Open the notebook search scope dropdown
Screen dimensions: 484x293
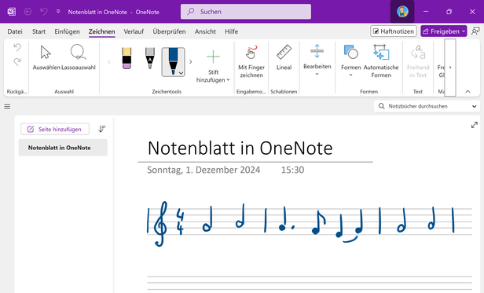pos(474,106)
